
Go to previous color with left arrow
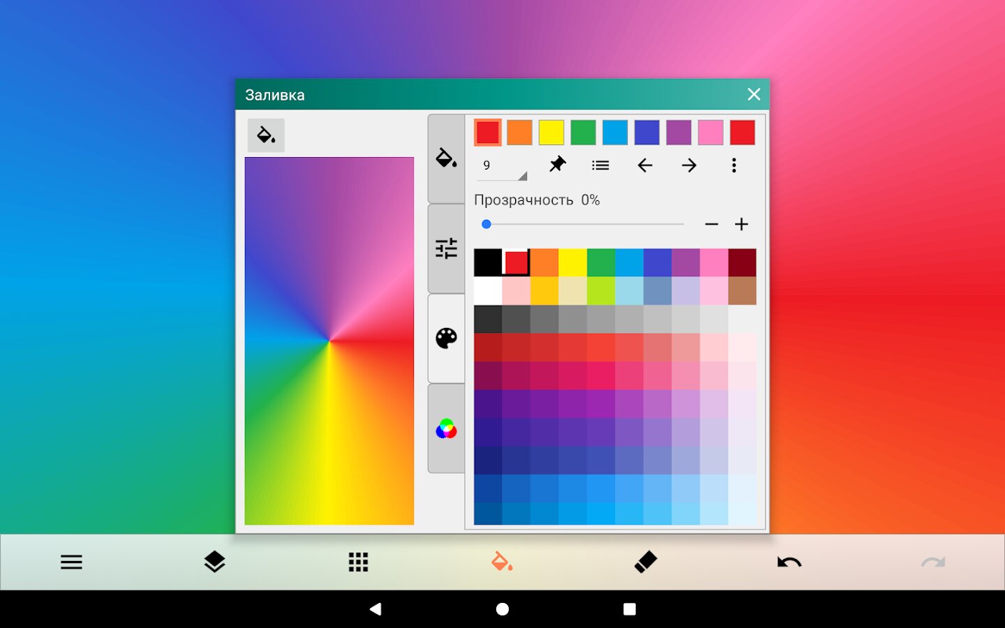click(645, 165)
